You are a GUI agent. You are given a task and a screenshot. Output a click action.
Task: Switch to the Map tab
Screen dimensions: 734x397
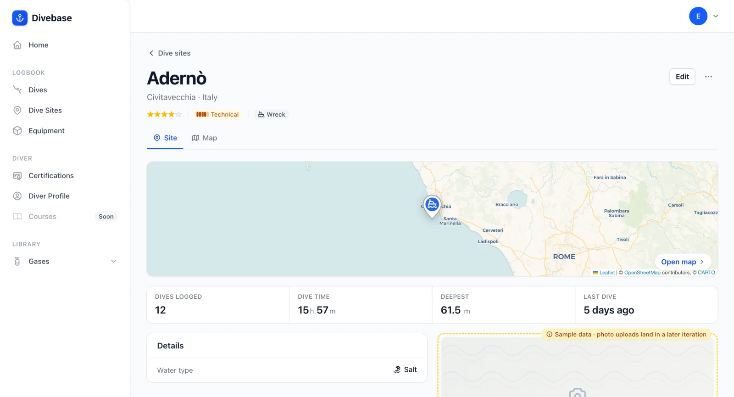click(x=205, y=138)
